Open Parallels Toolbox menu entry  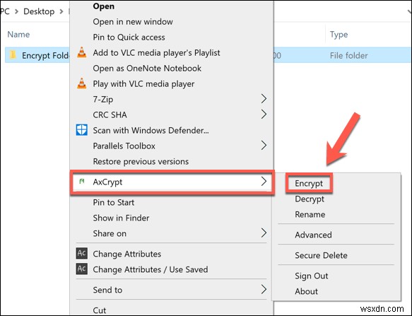(124, 146)
